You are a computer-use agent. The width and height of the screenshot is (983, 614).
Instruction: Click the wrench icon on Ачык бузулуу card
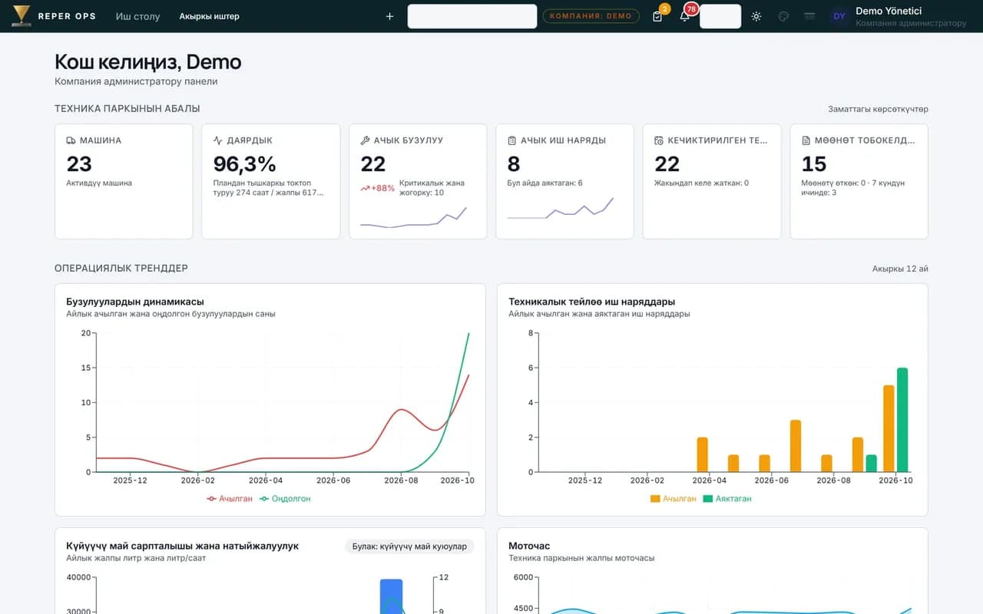(366, 140)
